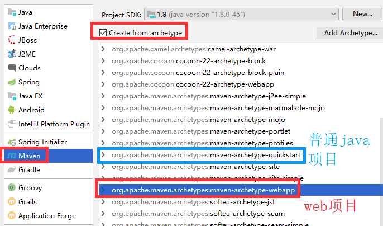Click the Groovy green circle icon

[x=12, y=187]
